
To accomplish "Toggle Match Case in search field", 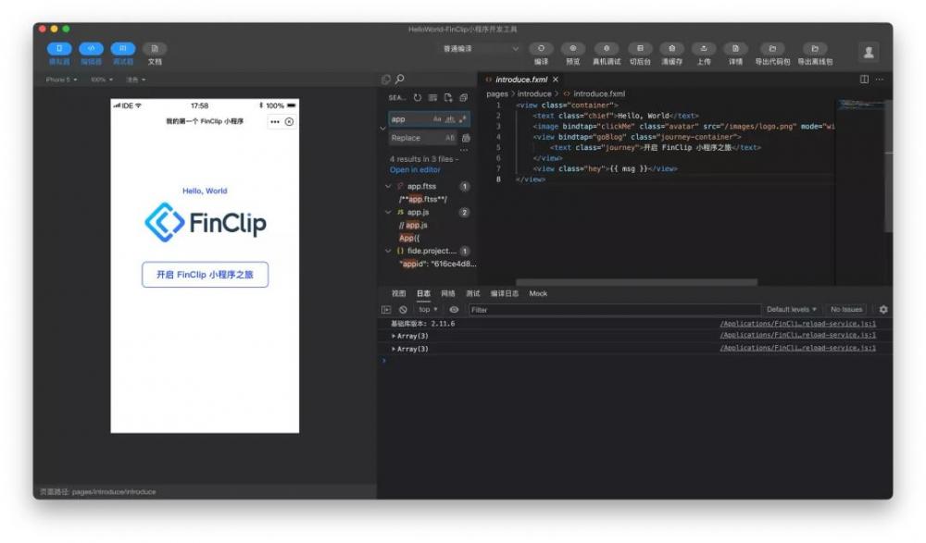I will [437, 119].
